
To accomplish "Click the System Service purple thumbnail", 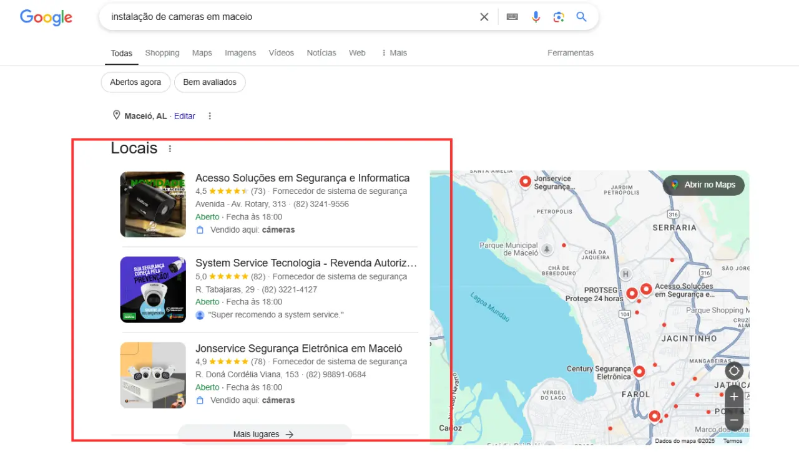I will pos(153,289).
